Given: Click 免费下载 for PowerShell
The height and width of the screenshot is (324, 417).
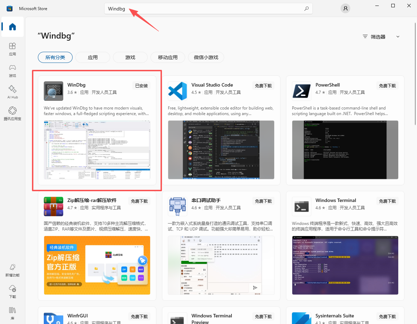Looking at the screenshot, I should click(387, 86).
